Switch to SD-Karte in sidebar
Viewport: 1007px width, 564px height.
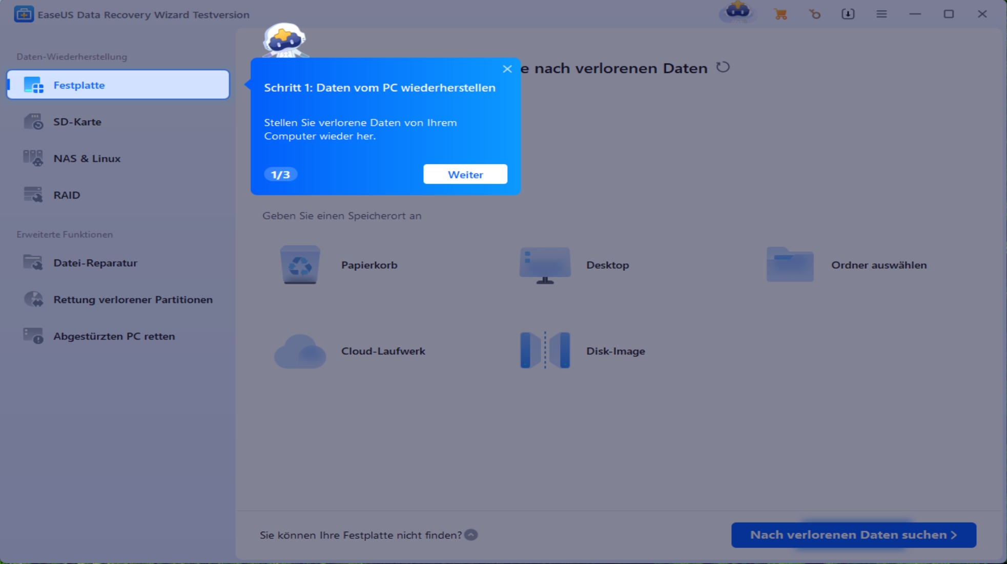click(77, 122)
